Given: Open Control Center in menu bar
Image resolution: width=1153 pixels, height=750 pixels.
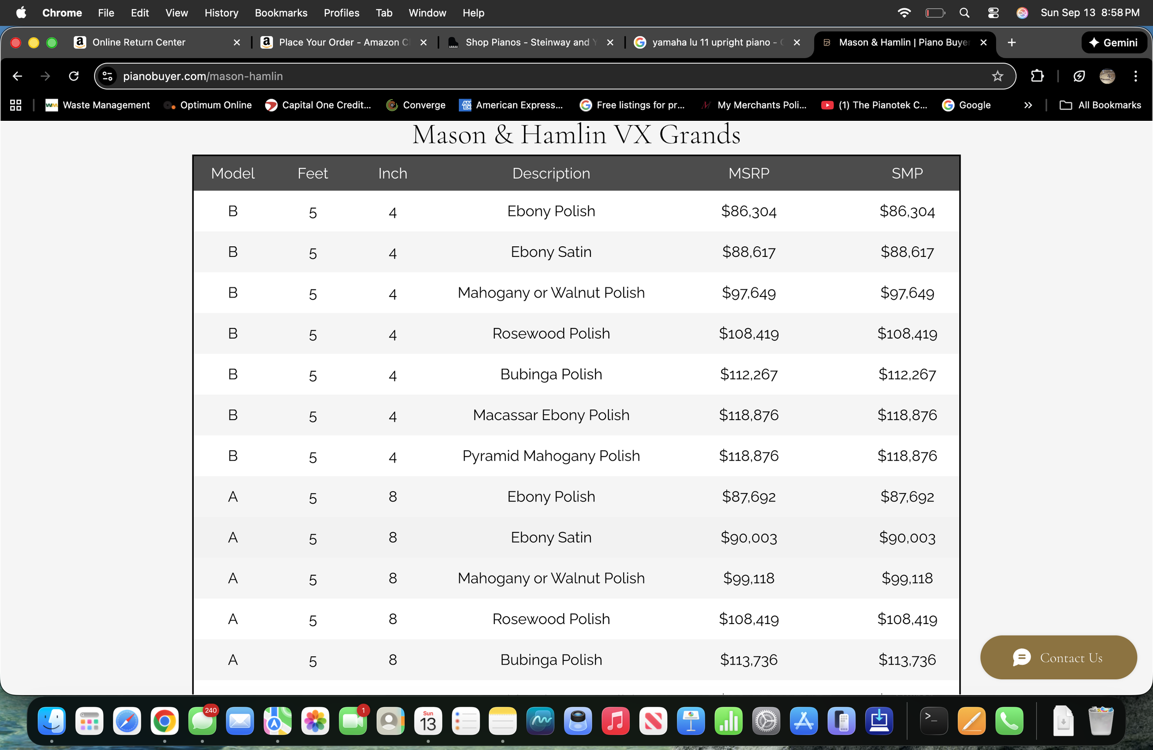Looking at the screenshot, I should tap(993, 13).
